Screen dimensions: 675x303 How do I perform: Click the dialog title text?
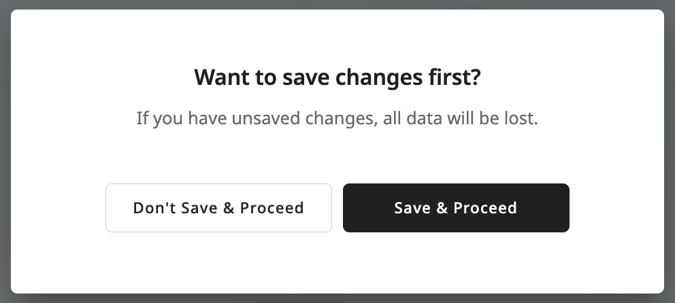tap(337, 77)
